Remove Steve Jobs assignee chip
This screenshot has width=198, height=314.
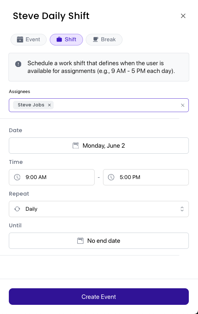(49, 105)
